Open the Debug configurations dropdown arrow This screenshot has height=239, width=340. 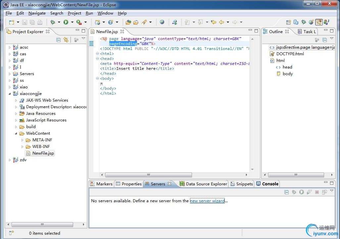tap(59, 22)
